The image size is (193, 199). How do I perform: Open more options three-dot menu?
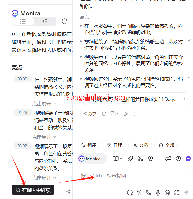[x=135, y=114]
